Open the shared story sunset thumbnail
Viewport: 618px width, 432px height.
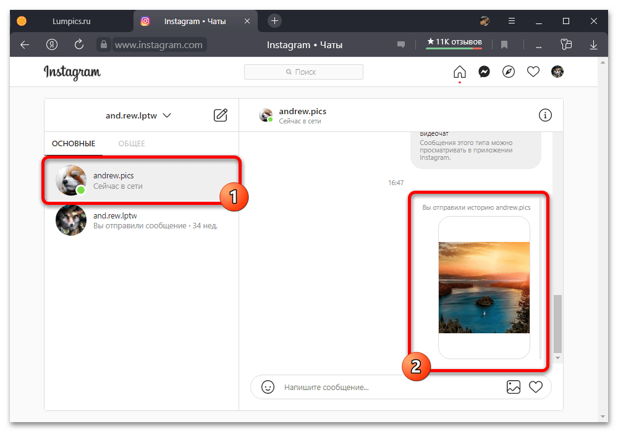click(x=484, y=288)
